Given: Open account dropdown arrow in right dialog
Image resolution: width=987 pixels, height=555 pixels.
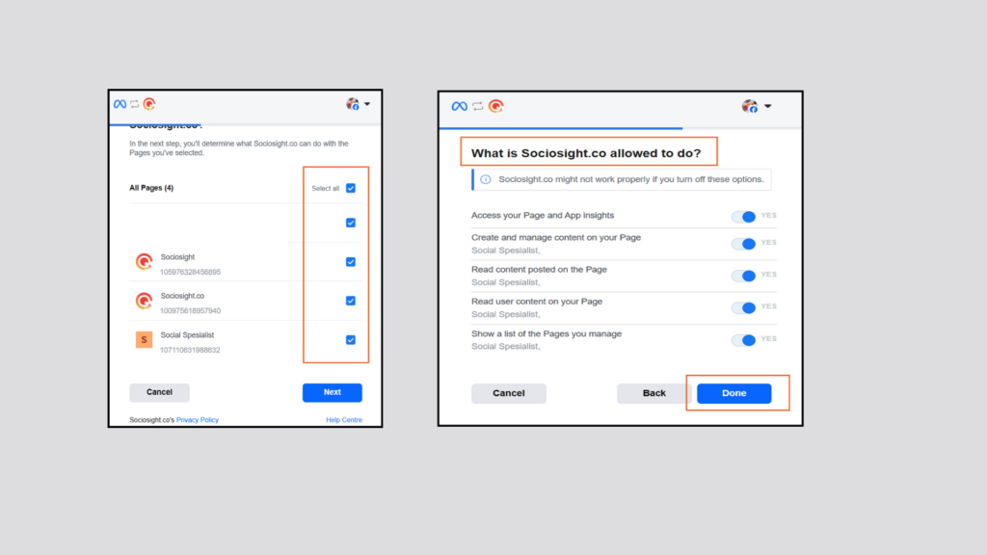Looking at the screenshot, I should pos(768,106).
